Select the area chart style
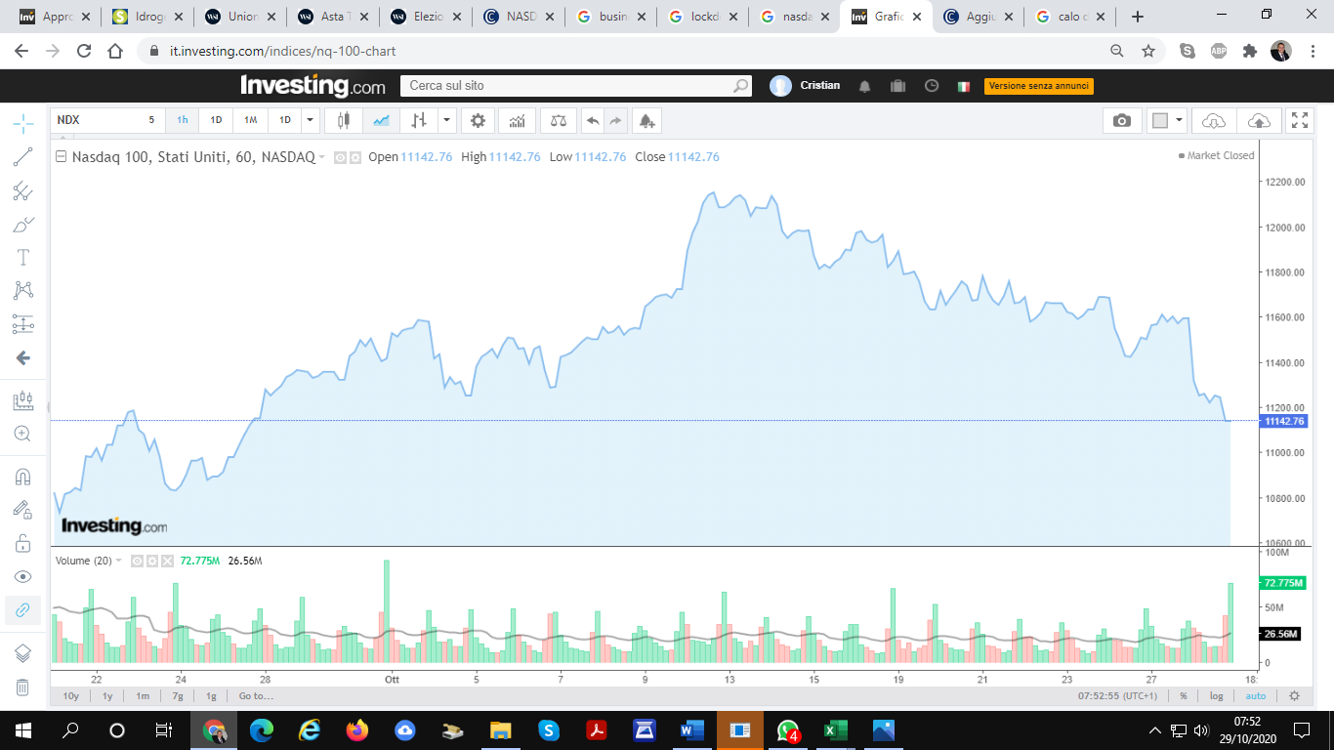Viewport: 1334px width, 750px height. 381,120
